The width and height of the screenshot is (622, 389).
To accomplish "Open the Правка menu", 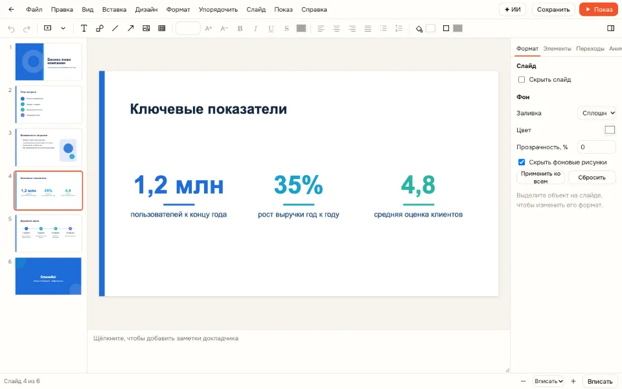I will pyautogui.click(x=62, y=10).
